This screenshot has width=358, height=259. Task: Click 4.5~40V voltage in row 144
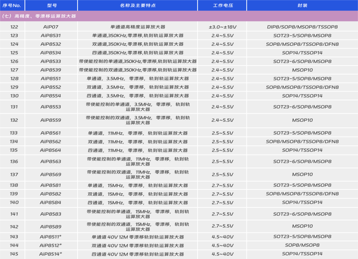tap(223, 245)
